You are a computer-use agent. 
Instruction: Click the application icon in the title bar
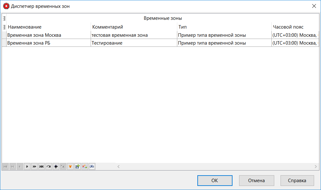pos(6,6)
